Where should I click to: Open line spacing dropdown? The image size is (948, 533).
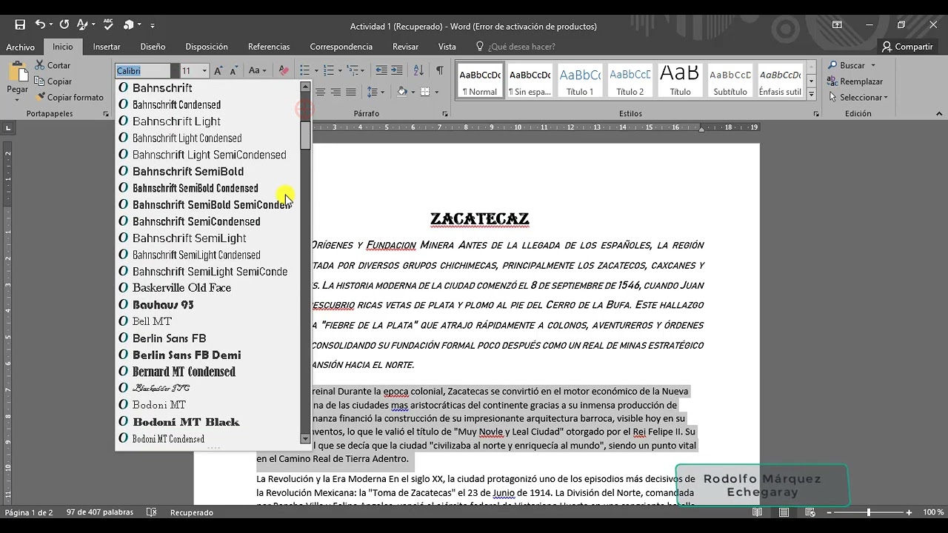coord(376,92)
